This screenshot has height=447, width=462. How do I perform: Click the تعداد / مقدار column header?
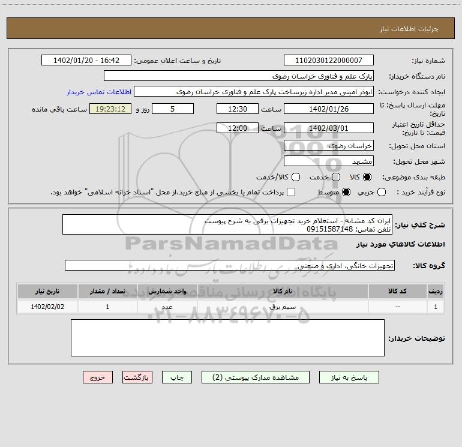tap(107, 292)
